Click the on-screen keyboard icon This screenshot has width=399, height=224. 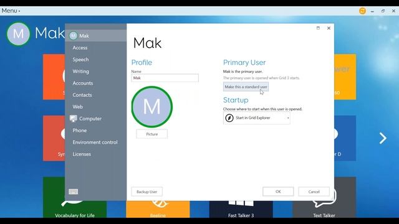coord(74,192)
